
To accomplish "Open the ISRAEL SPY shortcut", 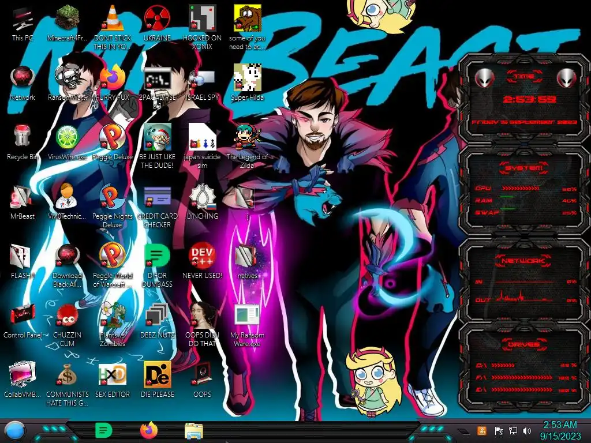I will (x=202, y=78).
